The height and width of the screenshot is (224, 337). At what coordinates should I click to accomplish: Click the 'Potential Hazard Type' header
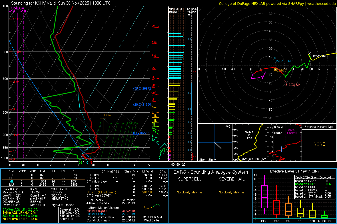point(319,127)
